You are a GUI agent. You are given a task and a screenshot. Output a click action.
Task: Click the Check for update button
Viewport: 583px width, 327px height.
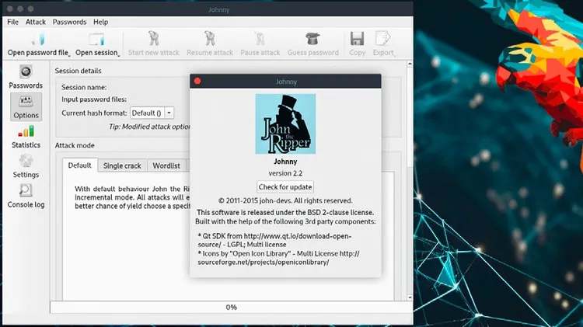coord(285,186)
